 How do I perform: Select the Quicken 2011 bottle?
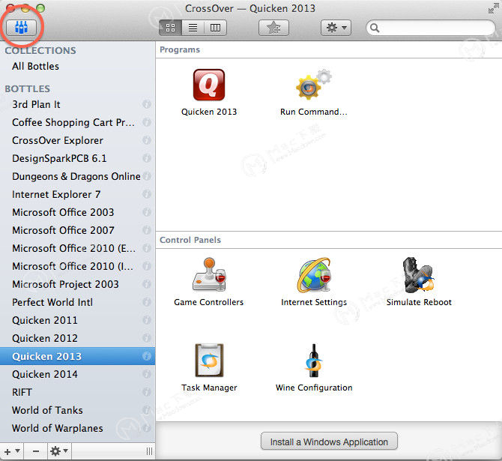[x=77, y=320]
